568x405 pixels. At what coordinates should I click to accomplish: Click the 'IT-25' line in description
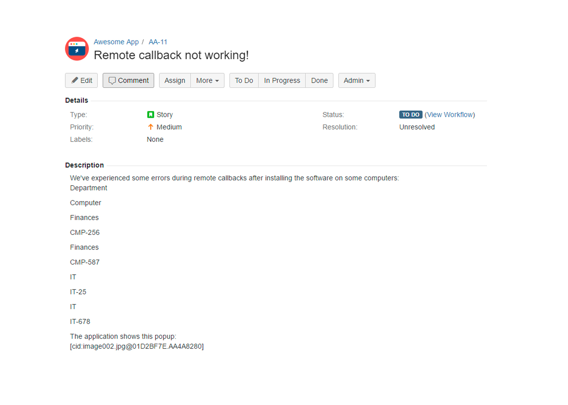pos(78,292)
